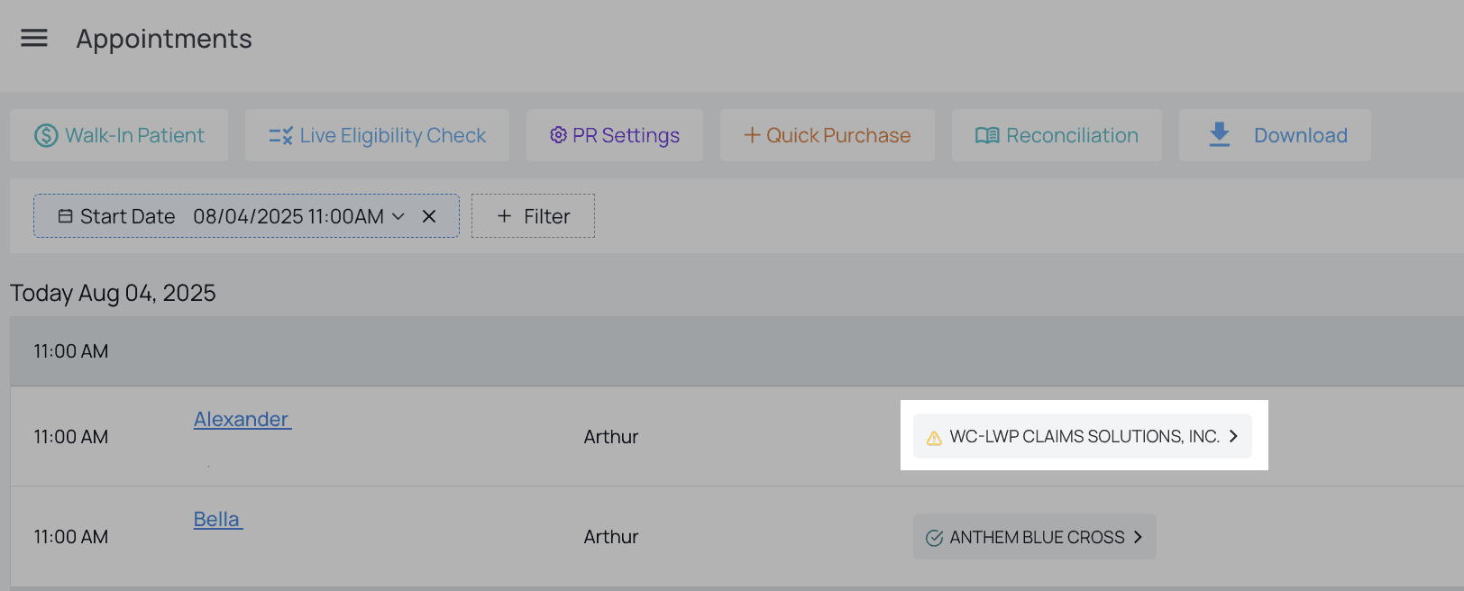
Task: Open patient Alexander's link
Action: pyautogui.click(x=242, y=419)
